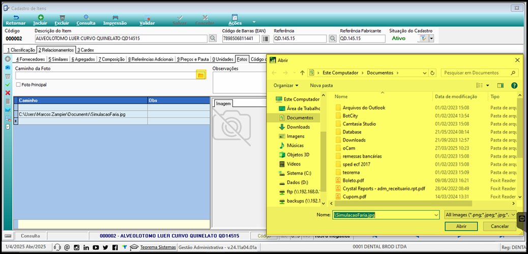Click the grey add circle sidebar icon
Image resolution: width=528 pixels, height=254 pixels.
pos(8,59)
